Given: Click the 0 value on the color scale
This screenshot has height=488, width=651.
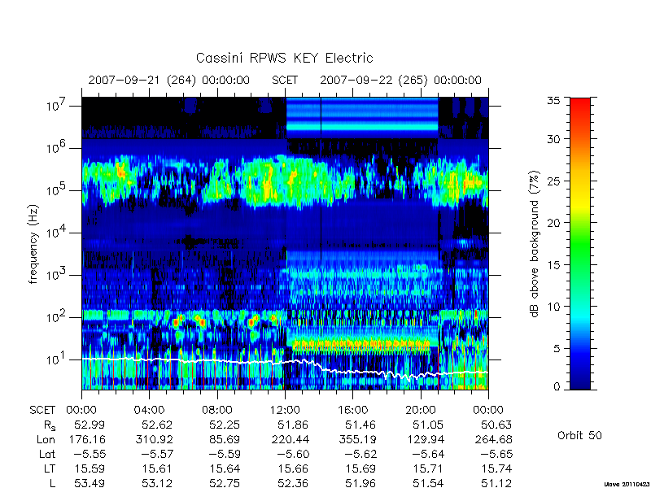Looking at the screenshot, I should (x=557, y=386).
